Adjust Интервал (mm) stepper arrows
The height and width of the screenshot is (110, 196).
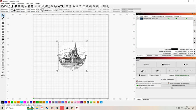click(x=177, y=53)
